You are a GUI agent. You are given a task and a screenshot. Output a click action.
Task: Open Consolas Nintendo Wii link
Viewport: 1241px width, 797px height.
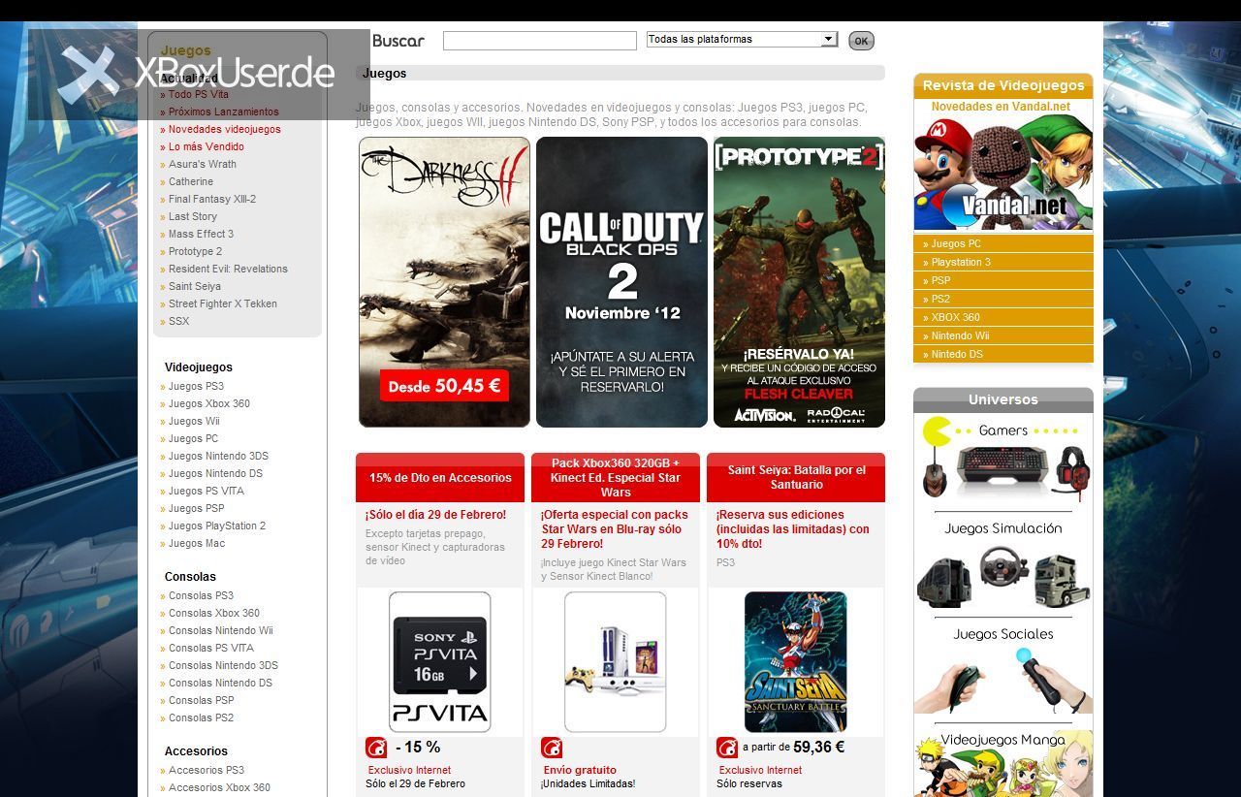tap(220, 630)
